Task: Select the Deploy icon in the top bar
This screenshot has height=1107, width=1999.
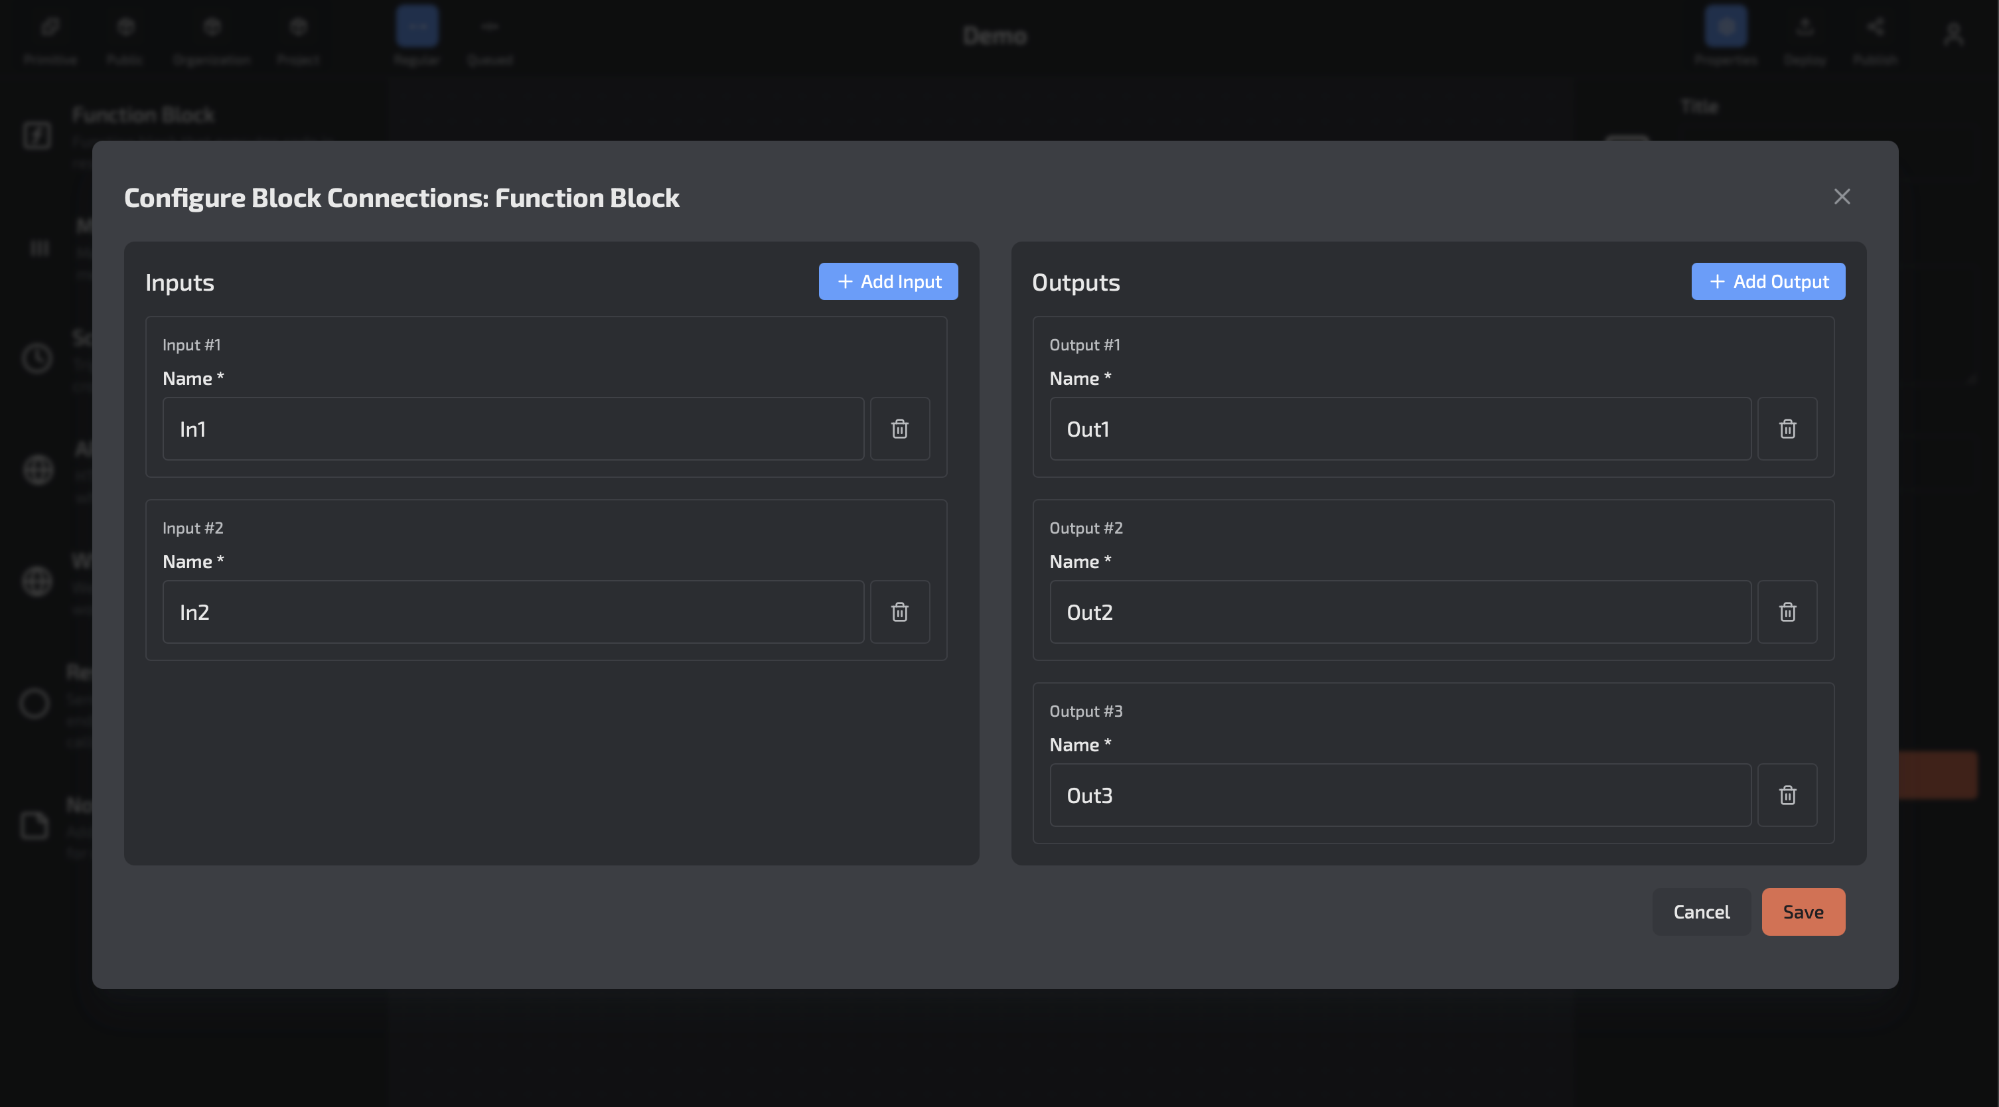Action: pos(1803,27)
